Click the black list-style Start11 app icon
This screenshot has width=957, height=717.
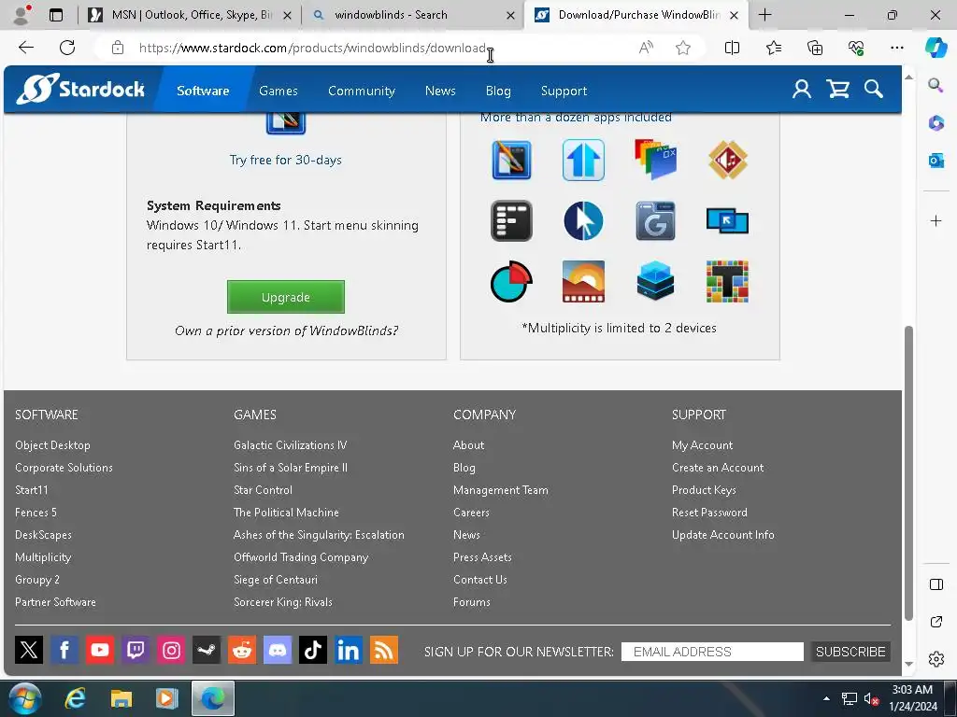511,220
